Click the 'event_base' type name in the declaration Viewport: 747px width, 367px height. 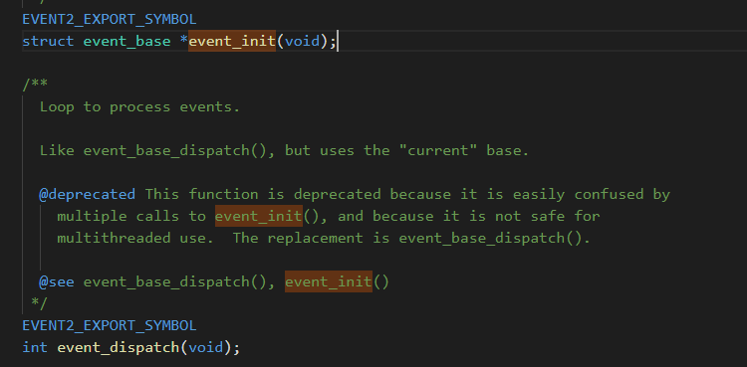tap(126, 42)
